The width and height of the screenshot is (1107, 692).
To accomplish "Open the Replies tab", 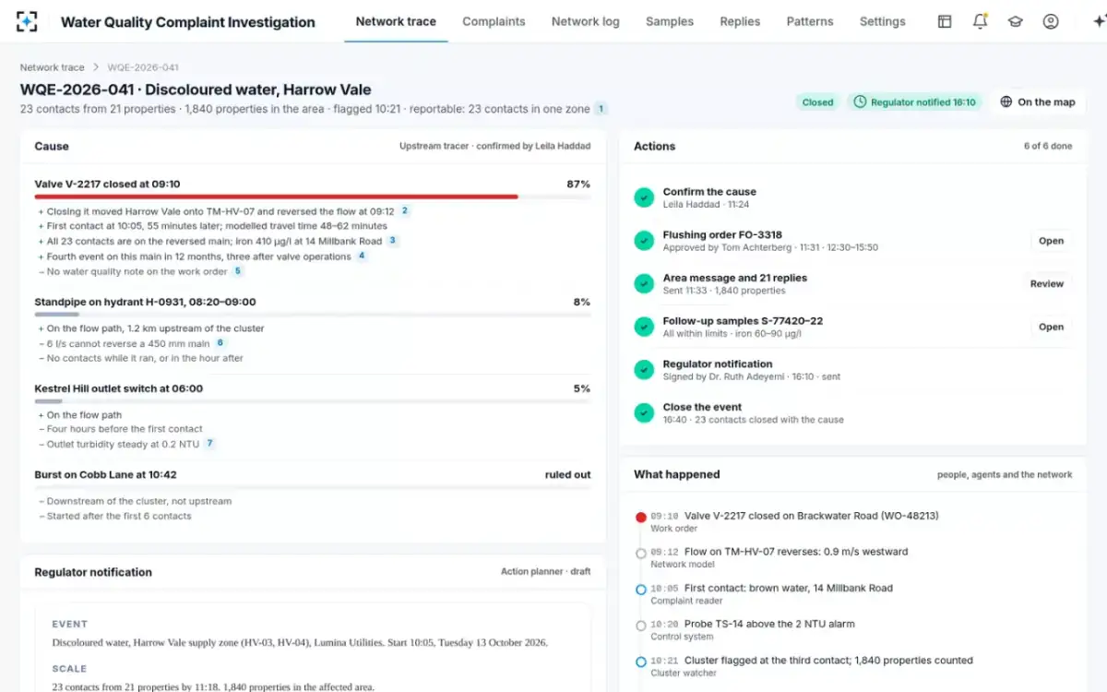I will pyautogui.click(x=740, y=21).
